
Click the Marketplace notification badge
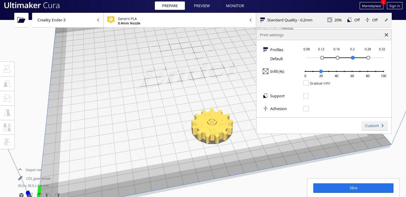click(383, 2)
